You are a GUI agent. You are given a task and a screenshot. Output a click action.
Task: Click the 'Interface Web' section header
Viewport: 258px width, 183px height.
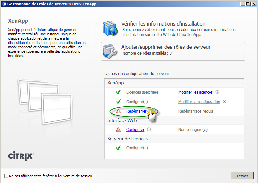(122, 120)
